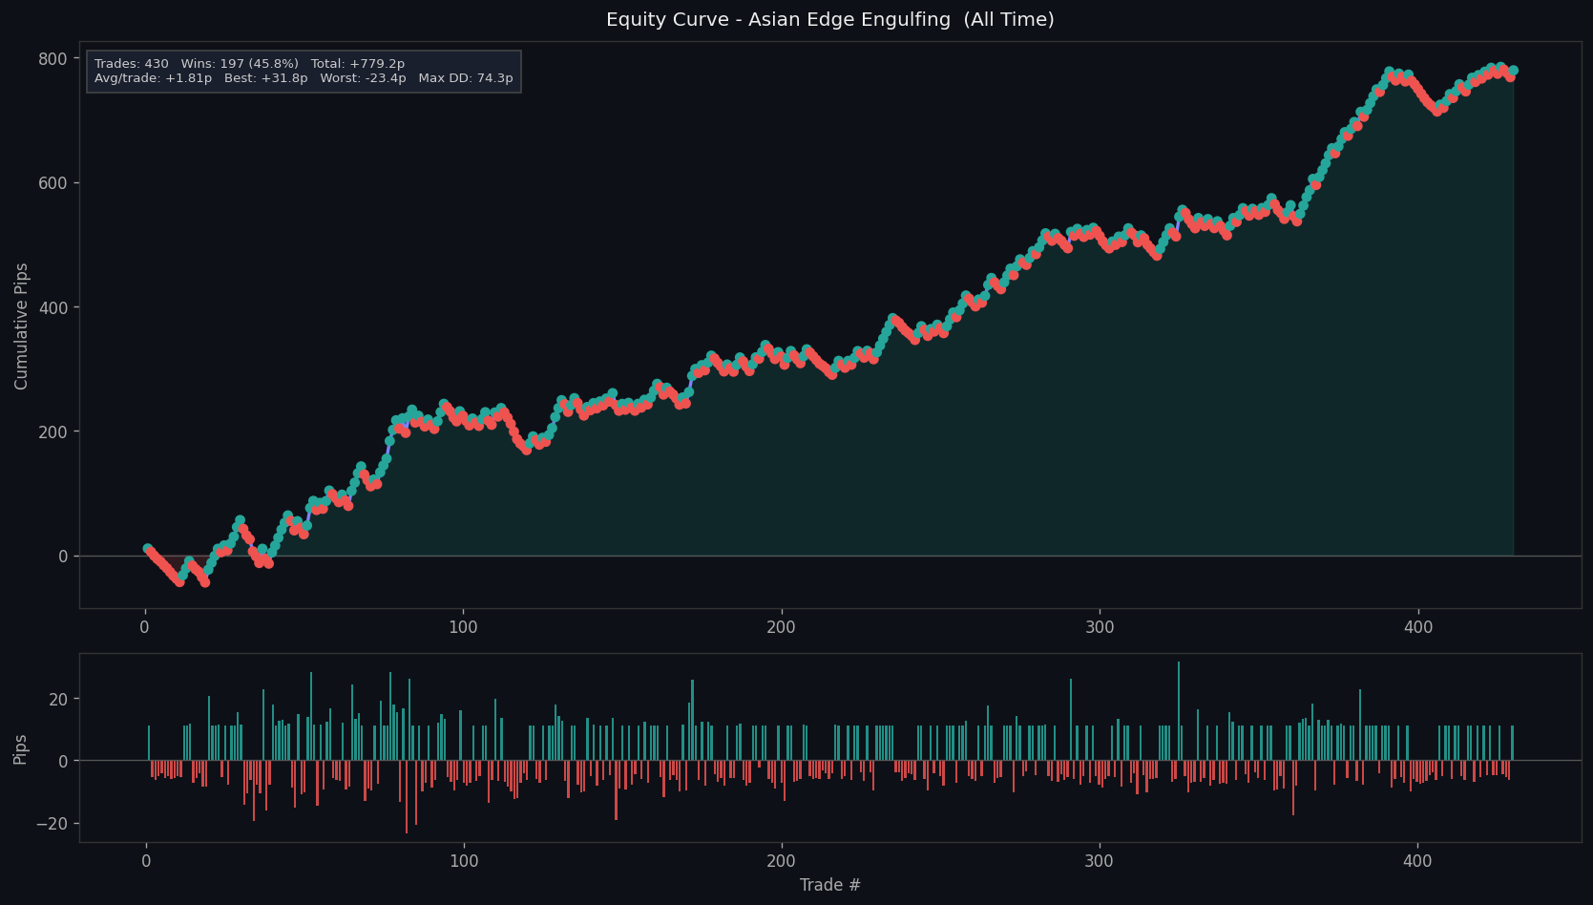Image resolution: width=1593 pixels, height=905 pixels.
Task: Click the 300 tick below the equity chart
Action: (1100, 628)
